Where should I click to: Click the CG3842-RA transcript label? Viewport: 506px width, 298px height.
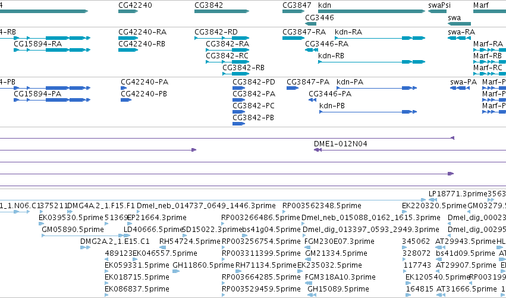pyautogui.click(x=228, y=43)
